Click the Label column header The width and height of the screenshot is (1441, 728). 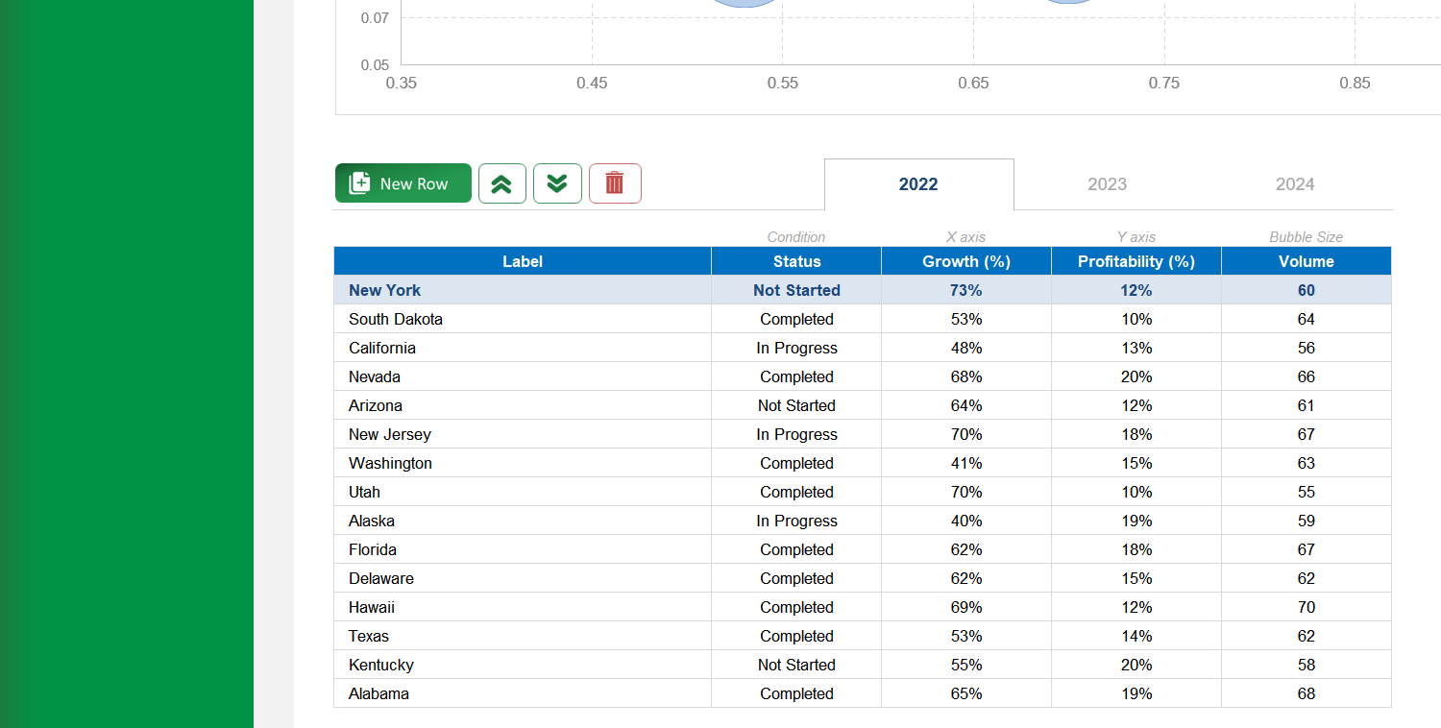coord(522,260)
